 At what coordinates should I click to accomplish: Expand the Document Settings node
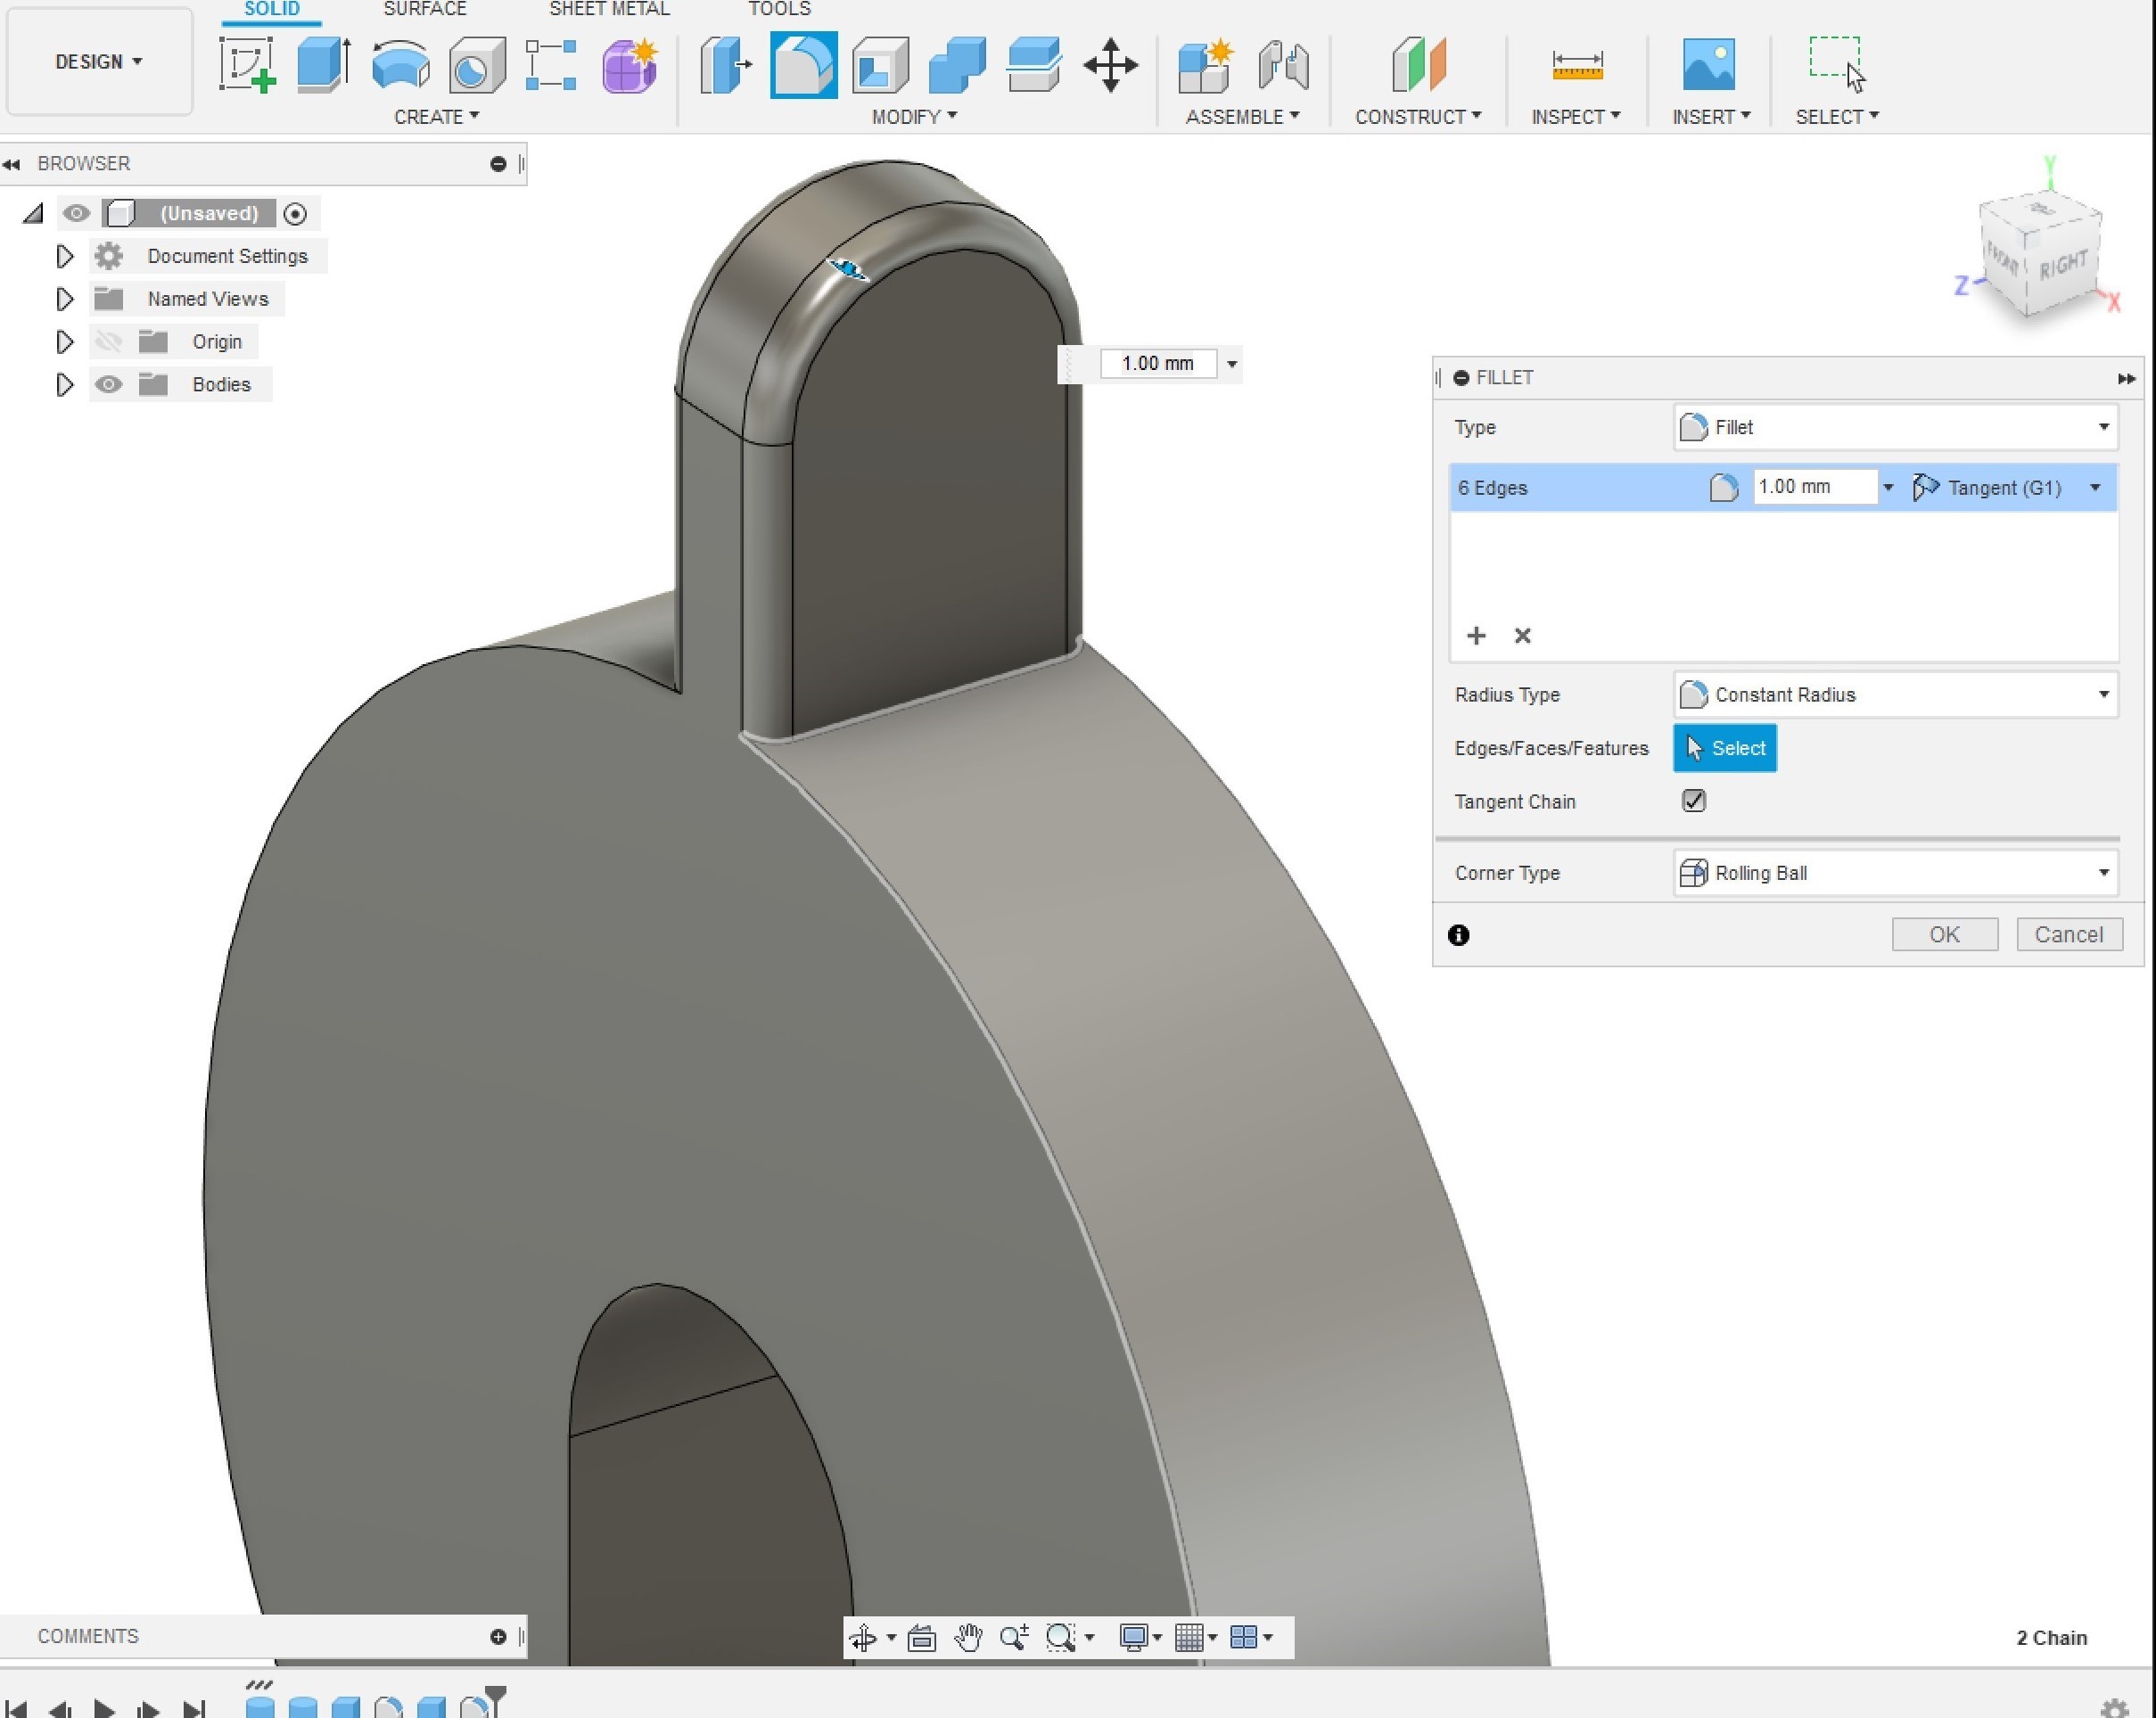[64, 257]
